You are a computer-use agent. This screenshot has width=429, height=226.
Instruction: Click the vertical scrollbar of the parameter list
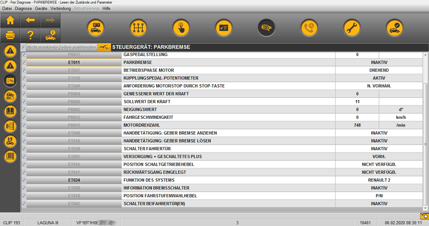426,126
